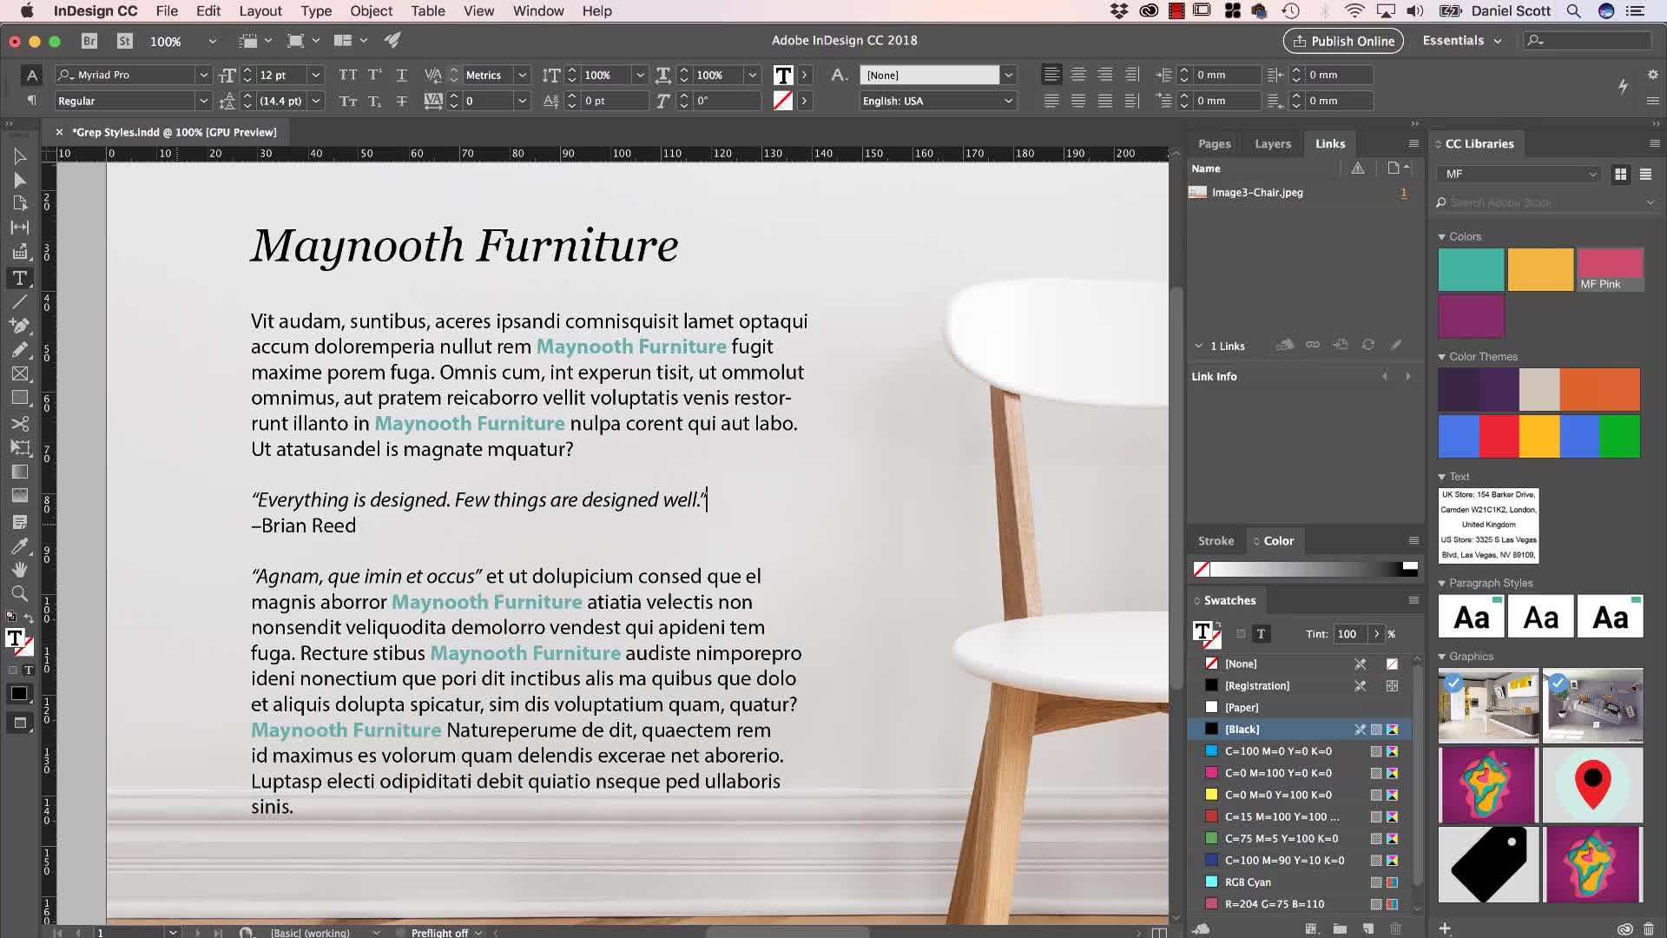This screenshot has width=1667, height=938.
Task: Open the MF library dropdown
Action: 1519,175
